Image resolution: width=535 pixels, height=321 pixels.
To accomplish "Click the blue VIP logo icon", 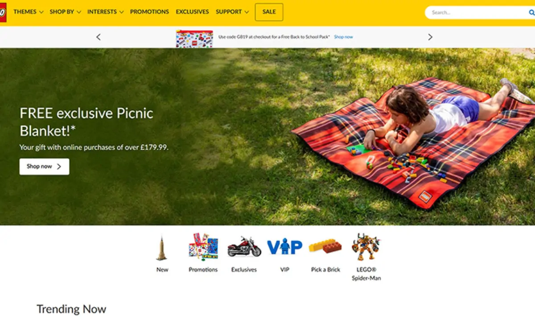I will click(284, 246).
